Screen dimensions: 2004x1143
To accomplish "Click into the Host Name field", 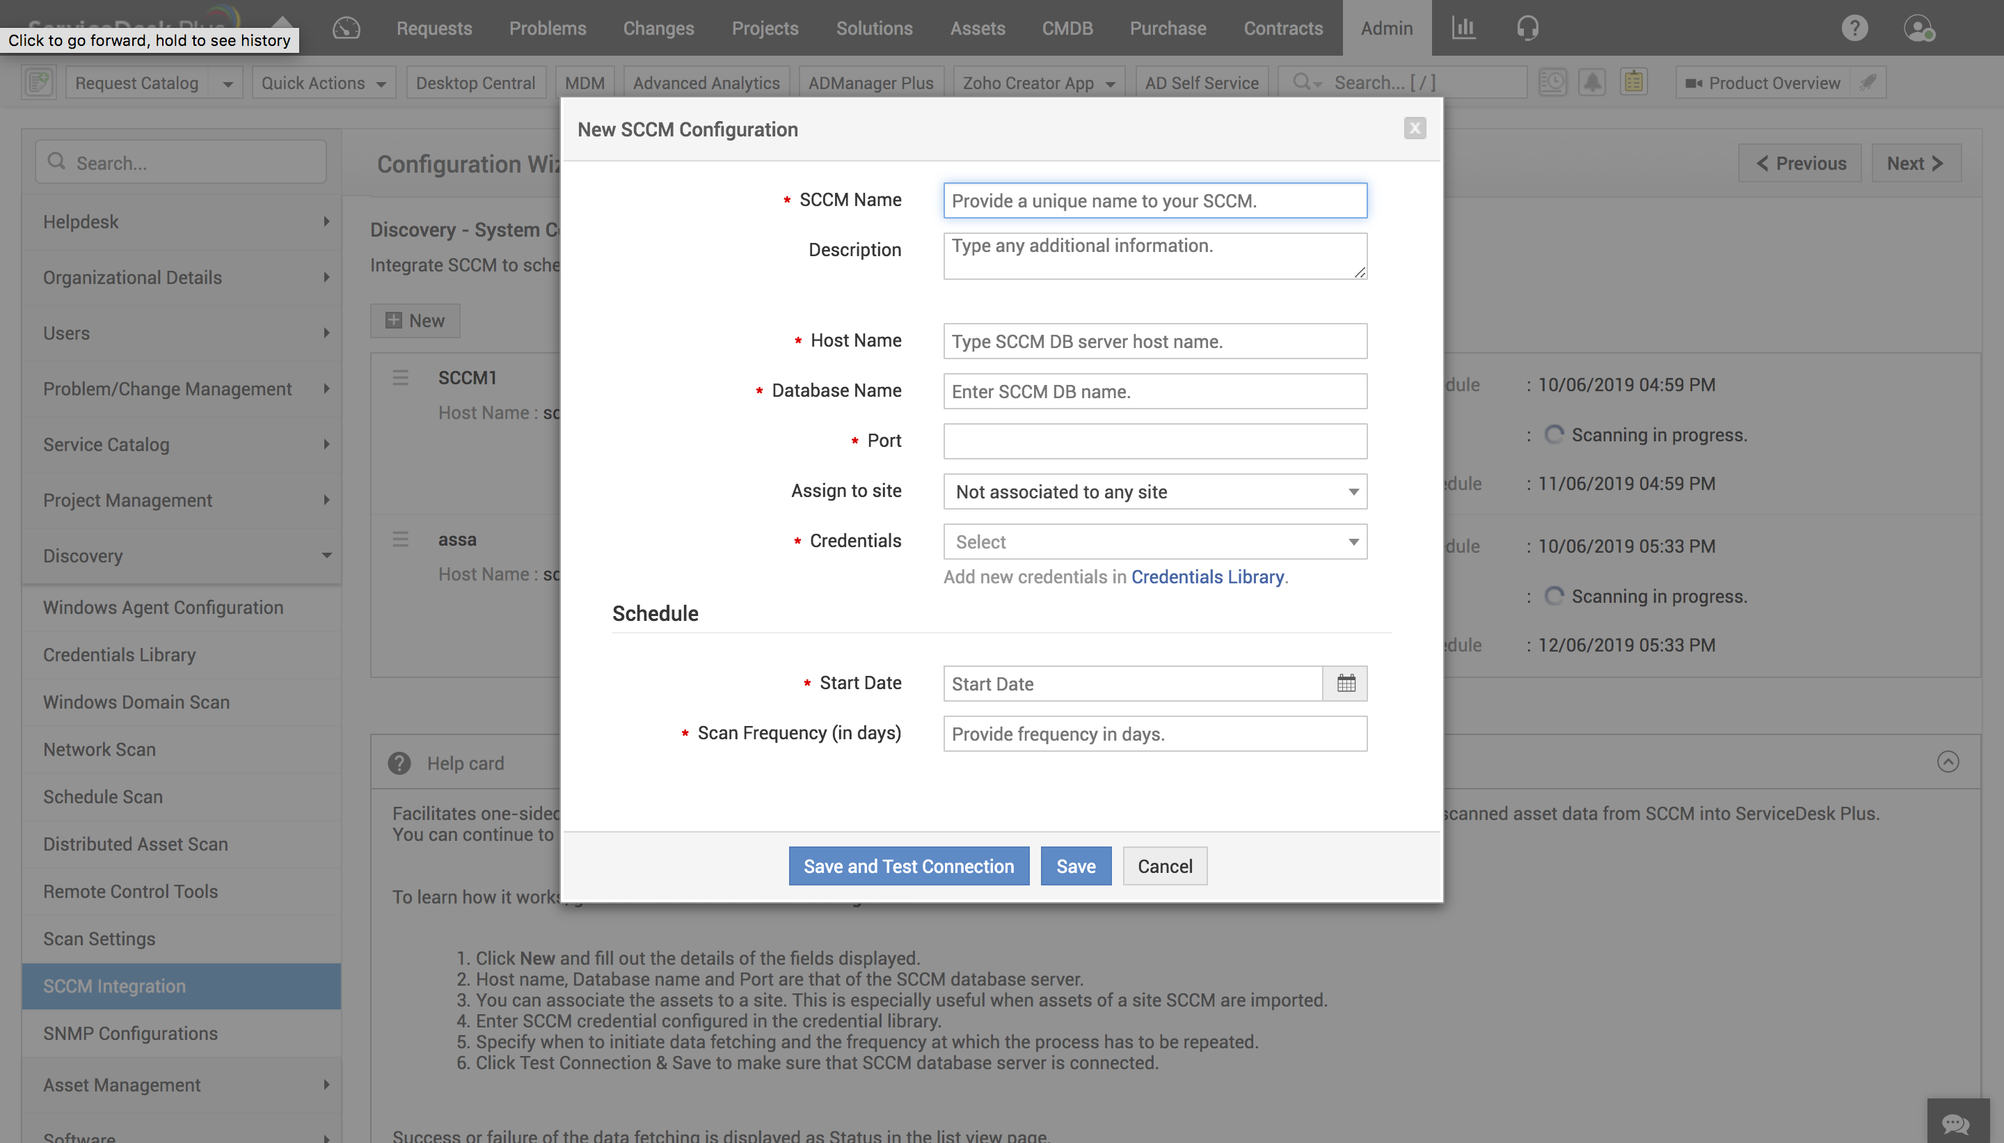I will coord(1154,342).
